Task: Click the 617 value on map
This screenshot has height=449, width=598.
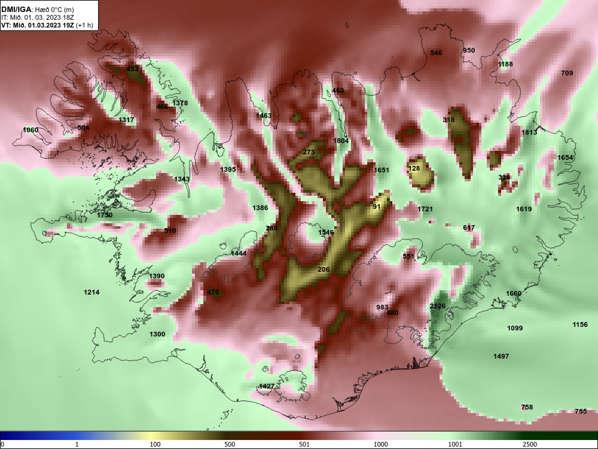Action: (x=469, y=228)
